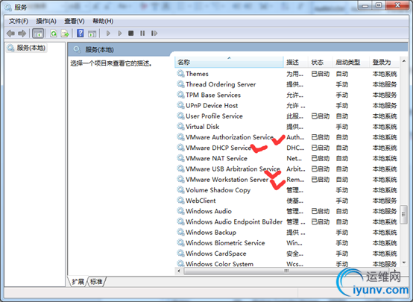Click the vertical scrollbar thumb

[x=404, y=215]
